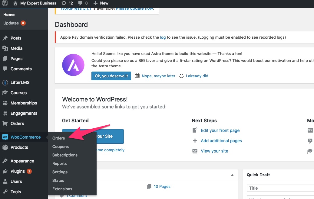Click the Comments bubble icon in sidebar
Viewport: 314px width, 199px height.
pos(5,69)
